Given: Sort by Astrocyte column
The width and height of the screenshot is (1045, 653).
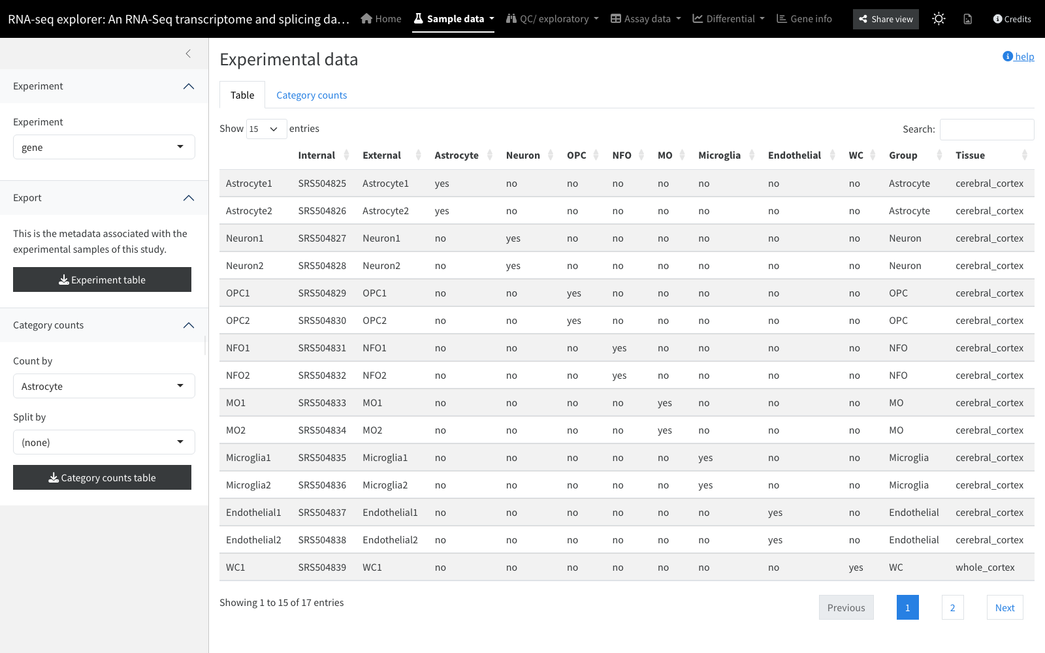Looking at the screenshot, I should (463, 155).
